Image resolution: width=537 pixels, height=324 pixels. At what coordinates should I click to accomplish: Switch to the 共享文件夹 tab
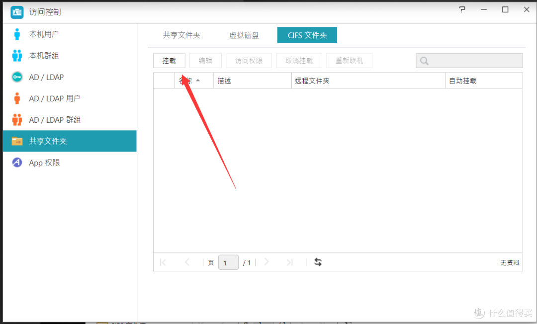point(181,35)
